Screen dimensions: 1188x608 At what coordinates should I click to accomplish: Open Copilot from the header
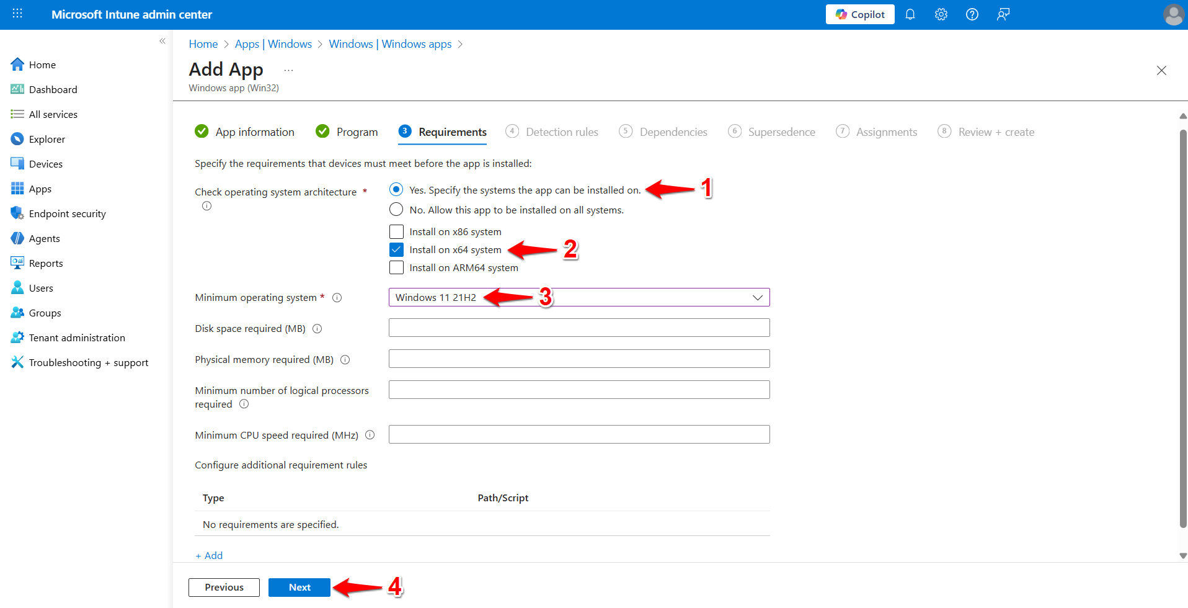tap(860, 14)
